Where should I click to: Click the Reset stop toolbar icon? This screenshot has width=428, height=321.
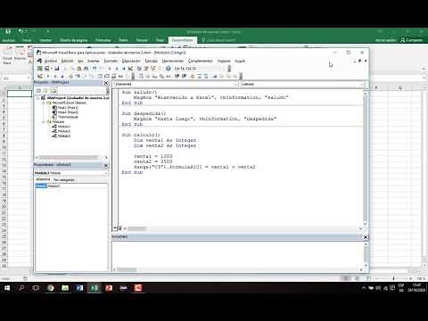click(x=124, y=69)
